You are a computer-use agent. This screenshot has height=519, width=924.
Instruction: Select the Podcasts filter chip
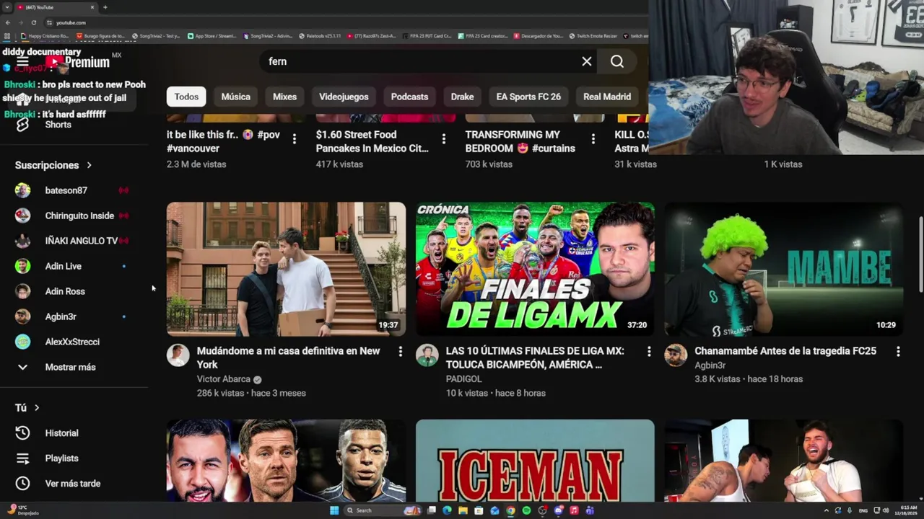(x=409, y=97)
